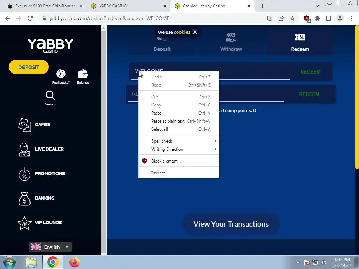Open Banking from the sidebar
Viewport: 359px width, 269px height.
coord(36,198)
